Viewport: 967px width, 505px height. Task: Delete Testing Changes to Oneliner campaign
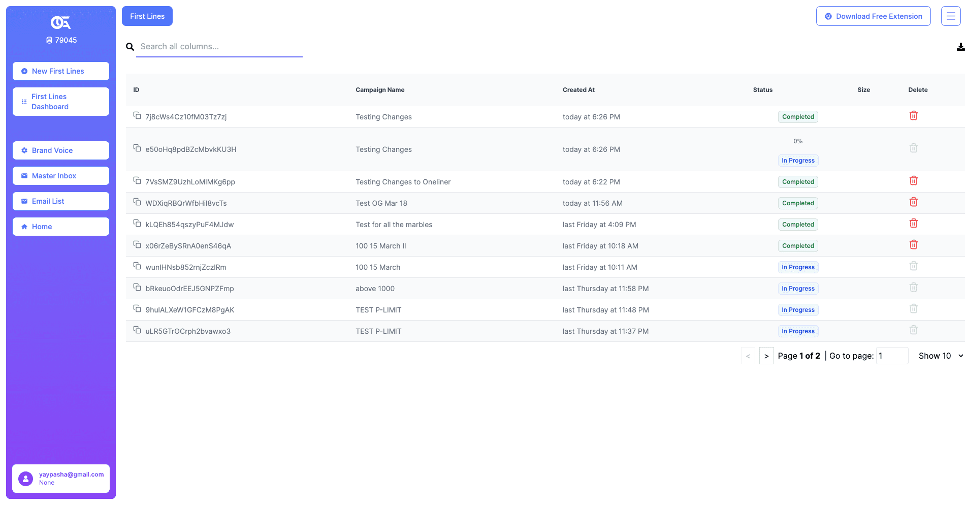pyautogui.click(x=914, y=180)
